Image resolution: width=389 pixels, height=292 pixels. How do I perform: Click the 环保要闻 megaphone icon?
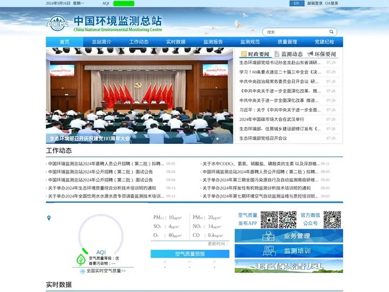[310, 54]
